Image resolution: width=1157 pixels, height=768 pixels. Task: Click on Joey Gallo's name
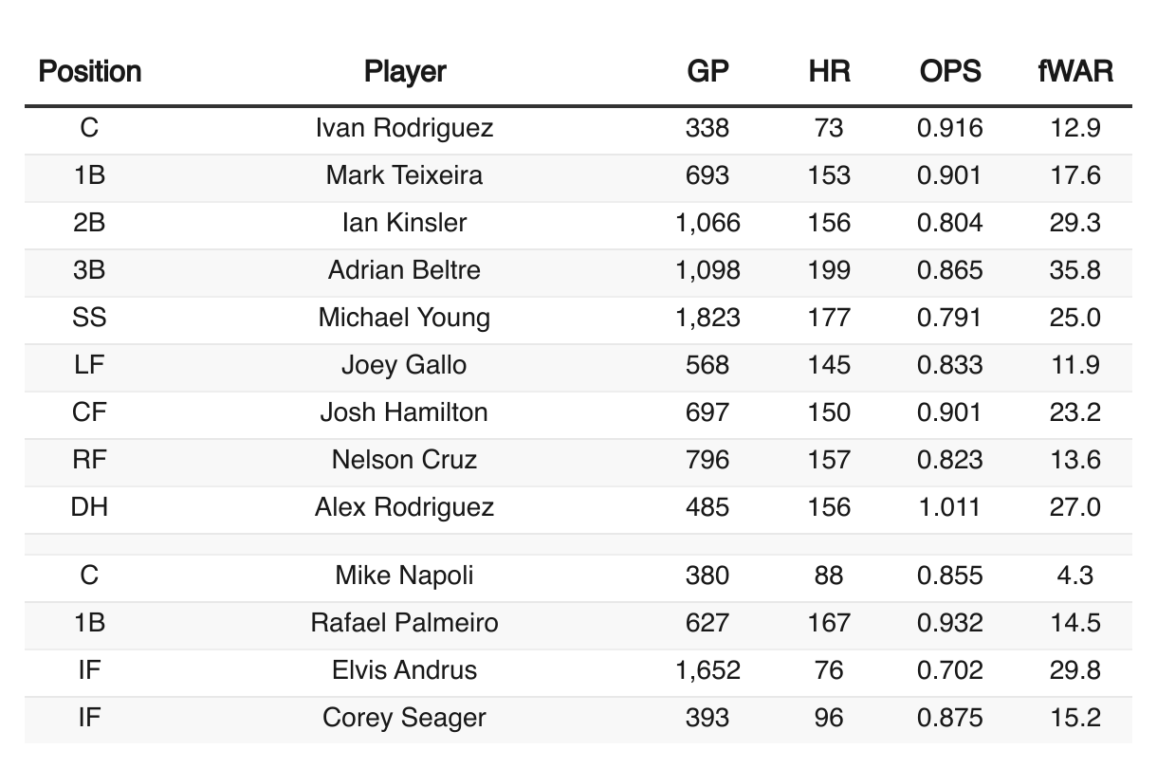404,365
